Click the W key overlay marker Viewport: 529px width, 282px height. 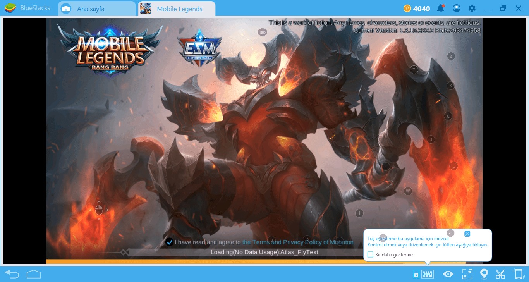(x=408, y=191)
